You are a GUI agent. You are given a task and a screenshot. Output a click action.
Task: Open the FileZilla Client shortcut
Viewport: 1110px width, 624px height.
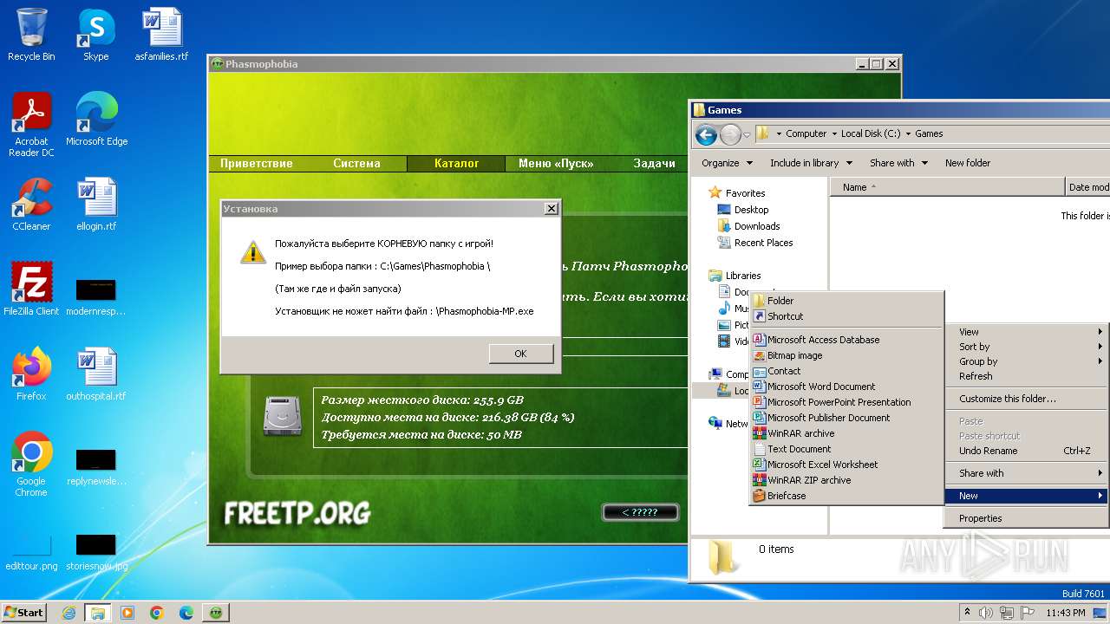click(31, 289)
